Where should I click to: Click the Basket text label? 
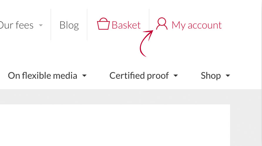[x=126, y=25]
